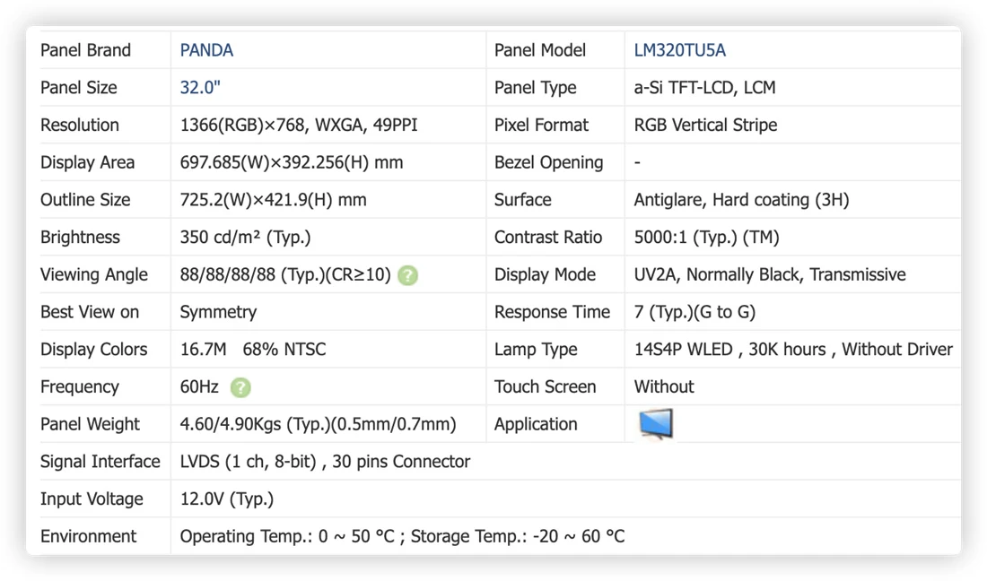Viewport: 987px width, 581px height.
Task: Click the 60Hz frequency value
Action: point(199,386)
